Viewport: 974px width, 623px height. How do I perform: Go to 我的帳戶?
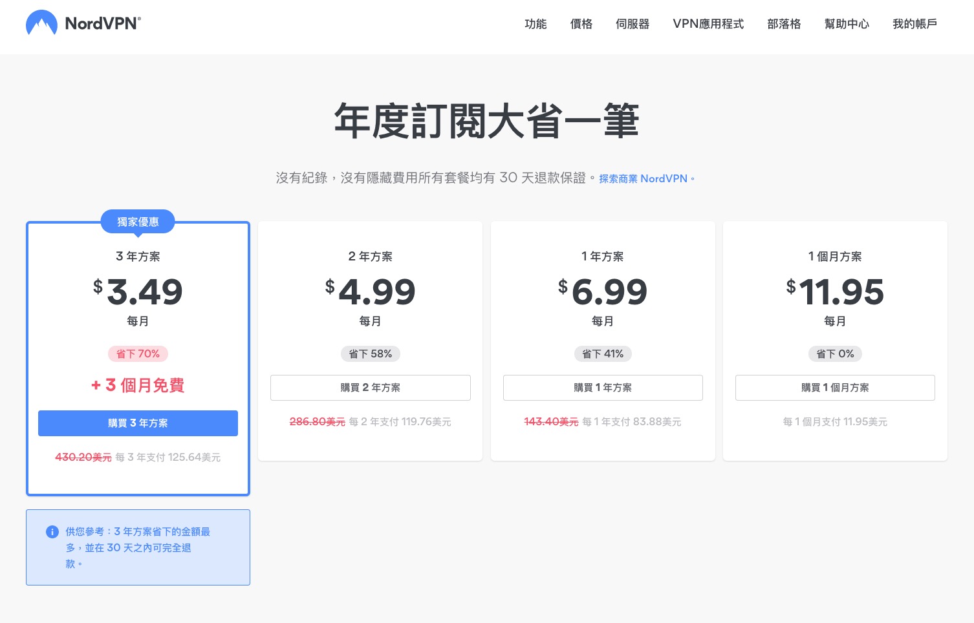tap(914, 24)
